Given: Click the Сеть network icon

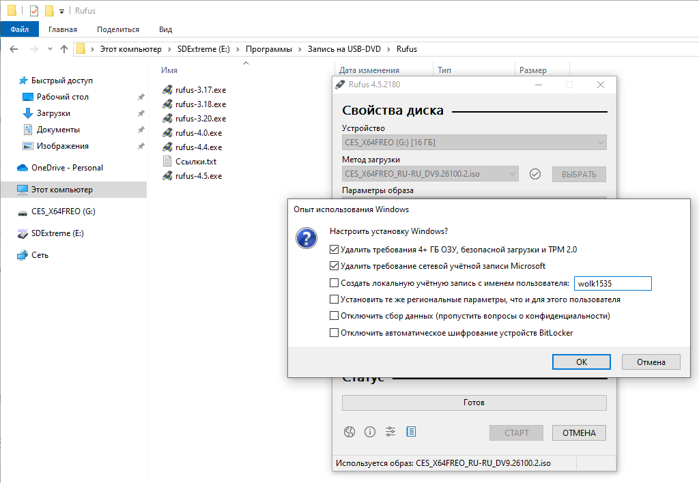Looking at the screenshot, I should pyautogui.click(x=23, y=255).
